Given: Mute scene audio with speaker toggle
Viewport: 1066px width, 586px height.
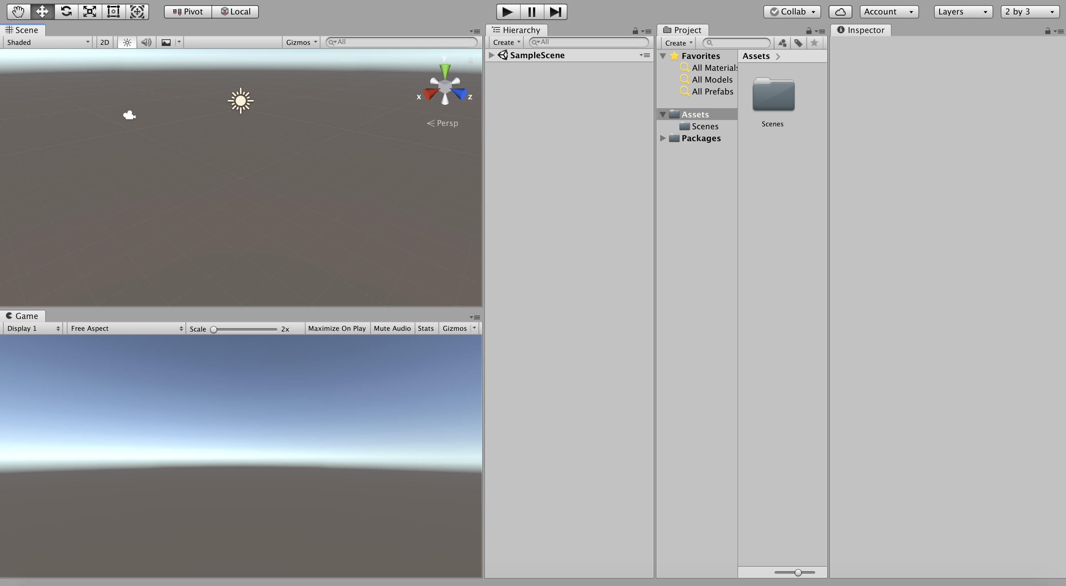Looking at the screenshot, I should tap(146, 42).
